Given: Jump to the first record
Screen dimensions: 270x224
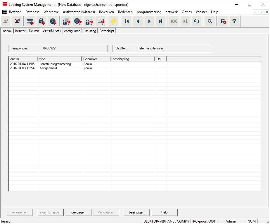Looking at the screenshot, I should 127,21.
